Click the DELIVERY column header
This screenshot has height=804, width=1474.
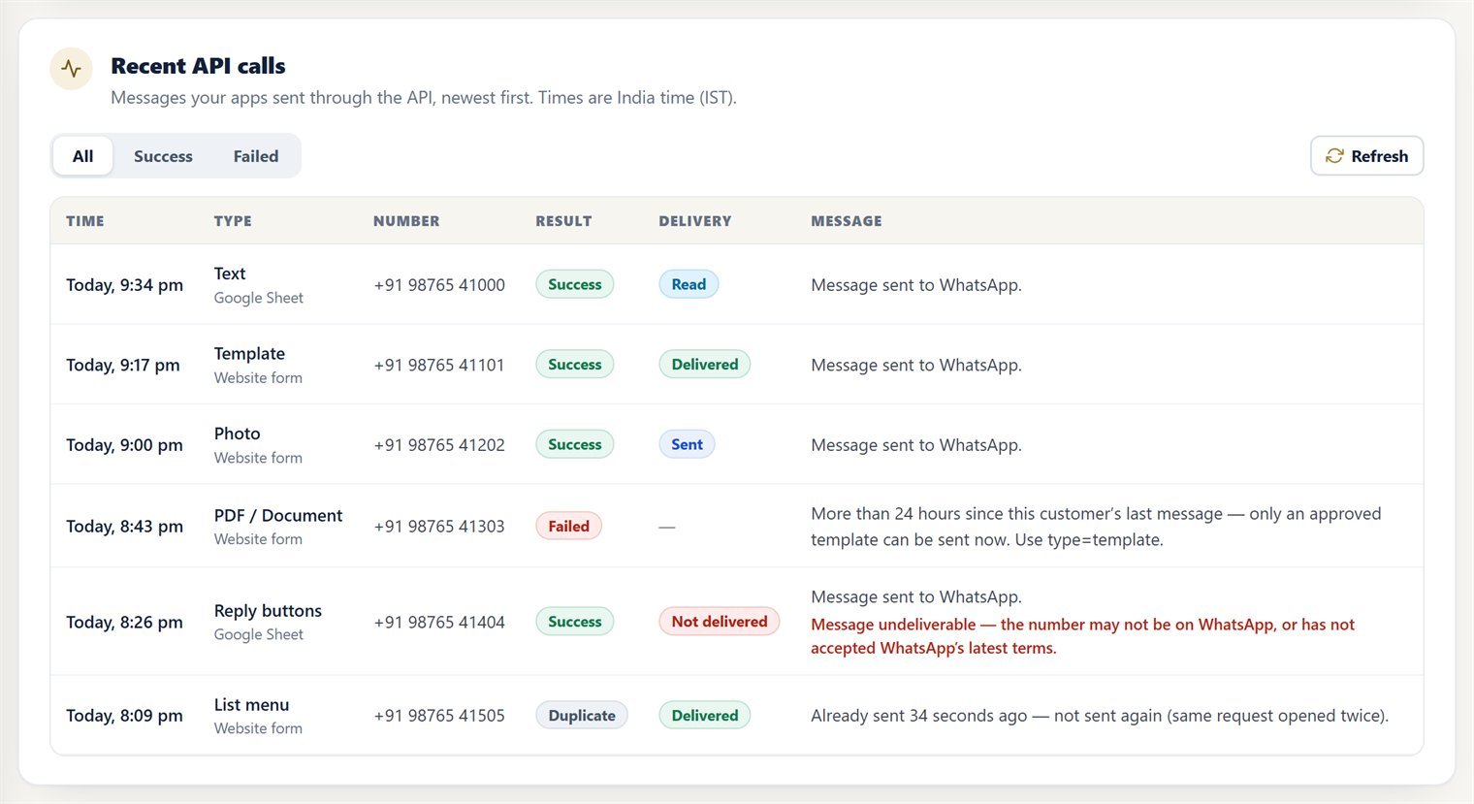[x=695, y=221]
